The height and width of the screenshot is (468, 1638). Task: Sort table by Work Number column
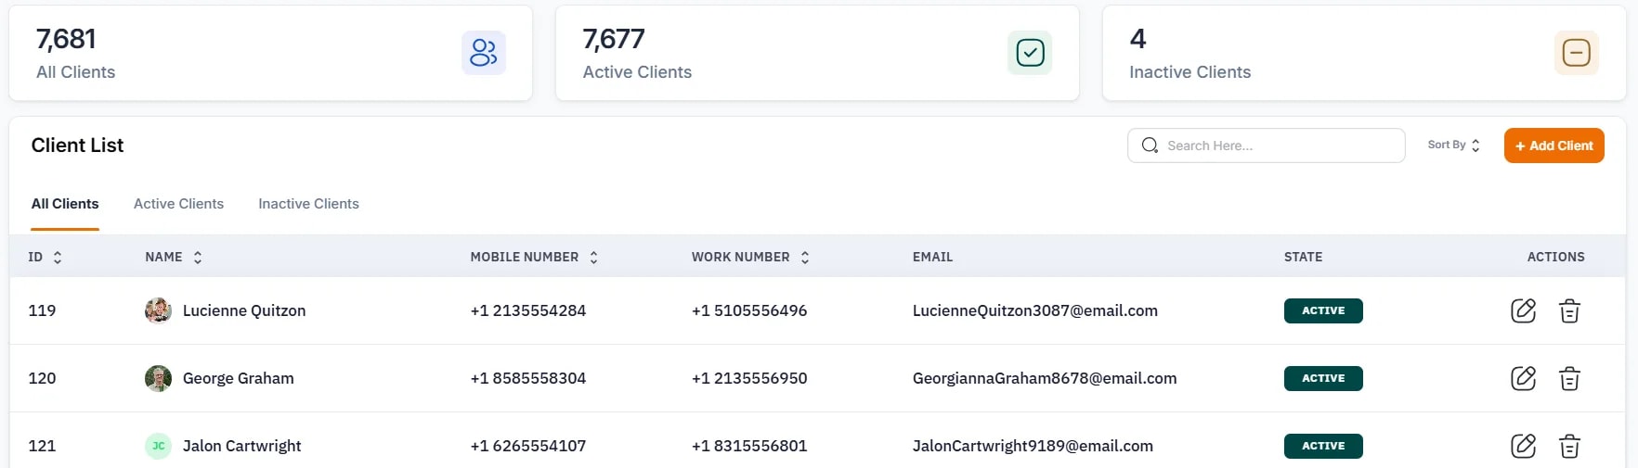pyautogui.click(x=805, y=258)
